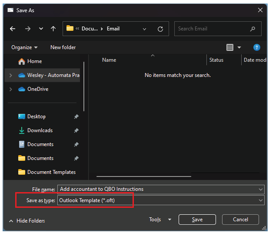This screenshot has height=243, width=269.
Task: Expand Wesley - Automata Pra node
Action: point(10,75)
